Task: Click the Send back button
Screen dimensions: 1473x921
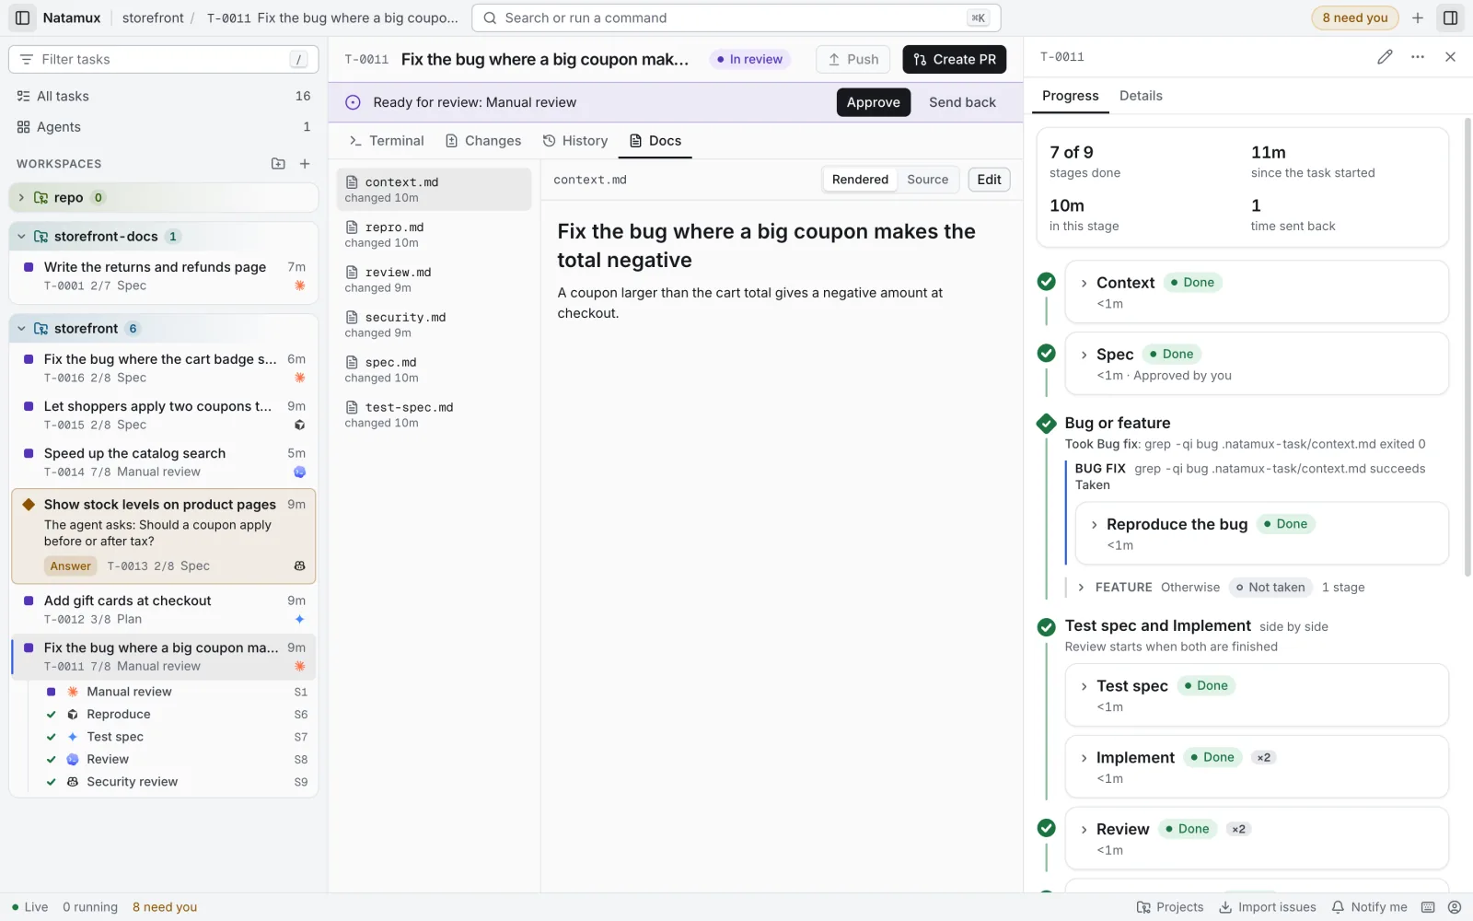Action: point(962,102)
